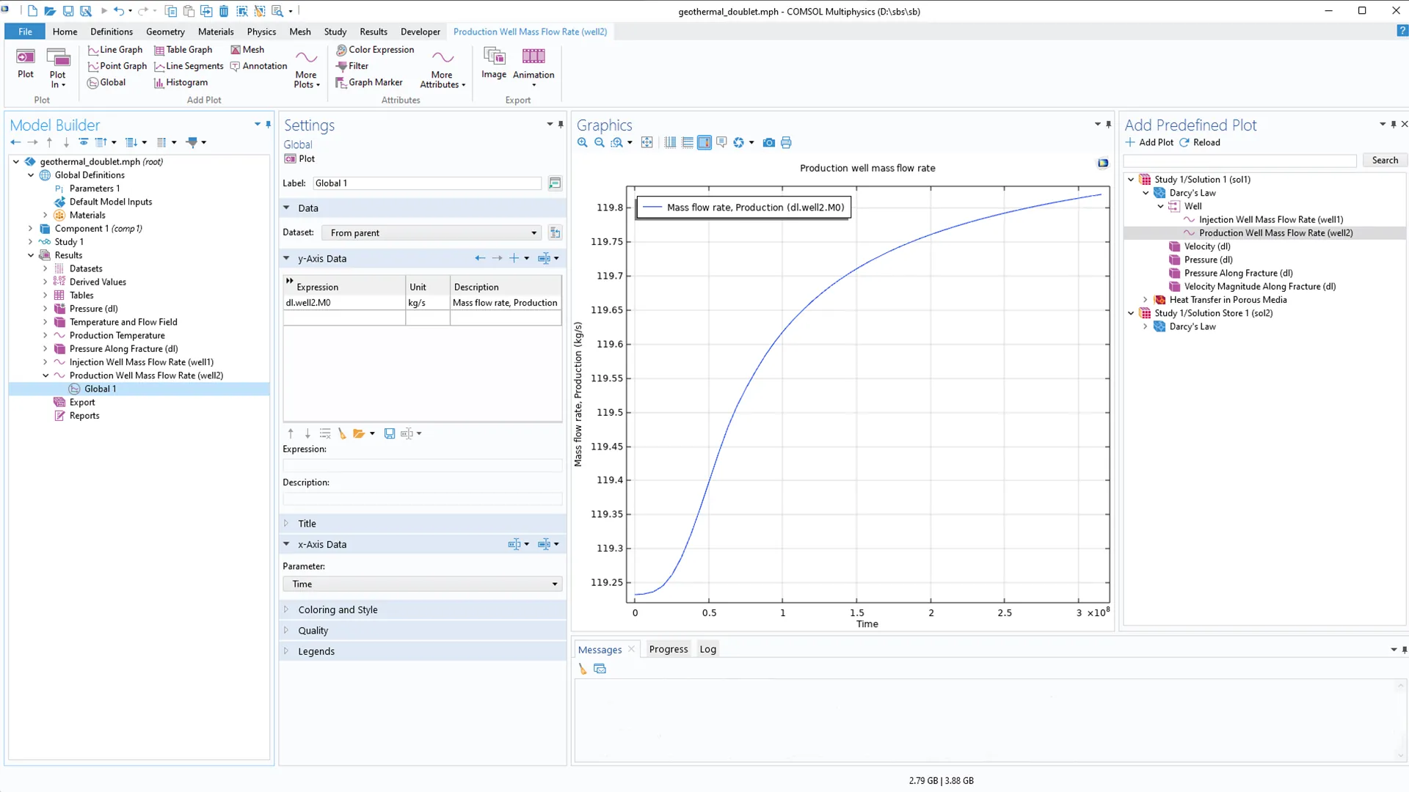This screenshot has width=1409, height=792.
Task: Expand the Coloring and Style section
Action: [338, 609]
